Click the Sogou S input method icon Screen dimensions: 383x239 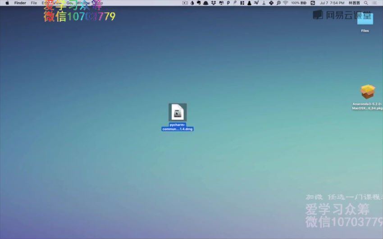click(313, 3)
